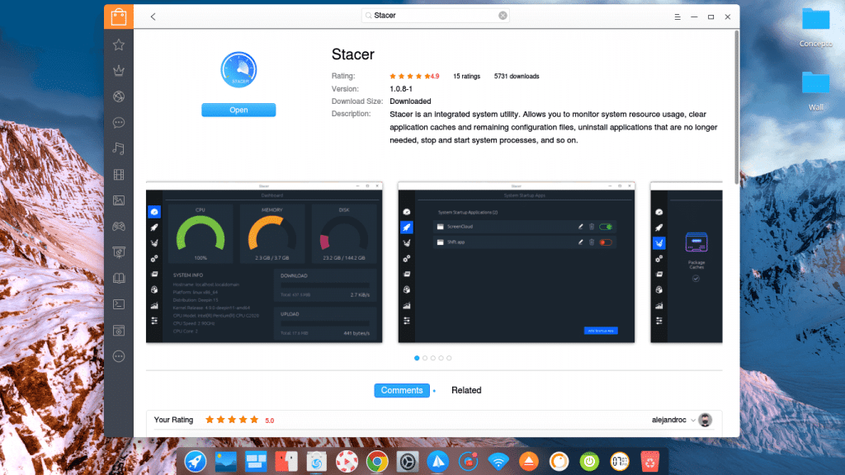Image resolution: width=845 pixels, height=475 pixels.
Task: Click the alejandroc user avatar
Action: point(705,420)
